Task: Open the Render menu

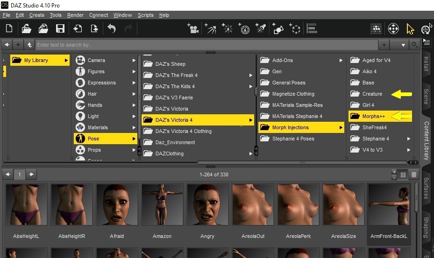Action: click(75, 15)
